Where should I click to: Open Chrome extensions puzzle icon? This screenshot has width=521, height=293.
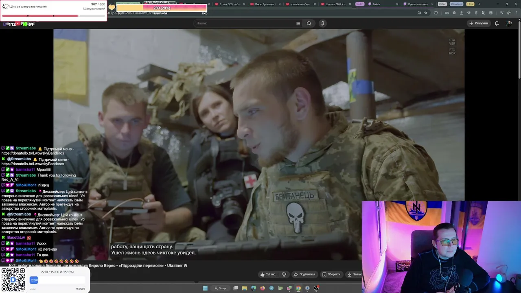click(436, 13)
